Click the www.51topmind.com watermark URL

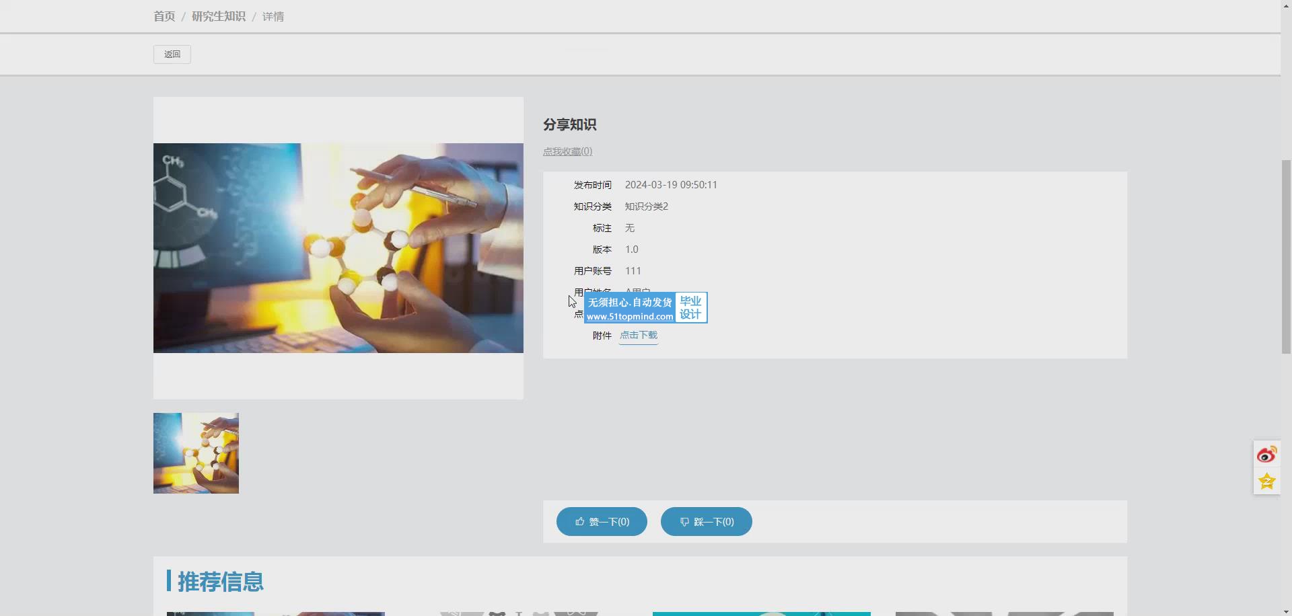pos(629,317)
